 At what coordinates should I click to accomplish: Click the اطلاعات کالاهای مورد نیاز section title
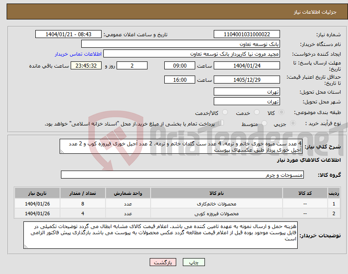pyautogui.click(x=309, y=160)
